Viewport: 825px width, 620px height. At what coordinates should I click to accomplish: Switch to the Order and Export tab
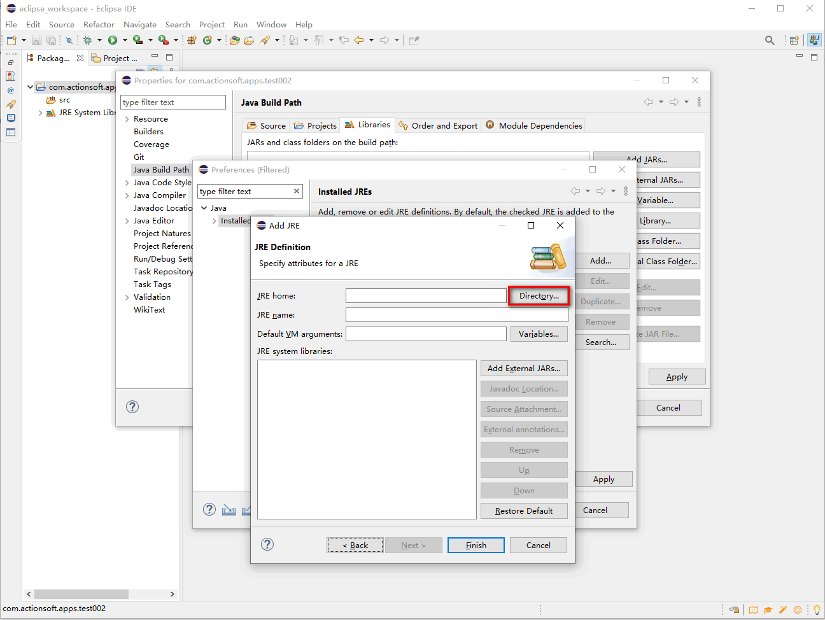pyautogui.click(x=438, y=125)
